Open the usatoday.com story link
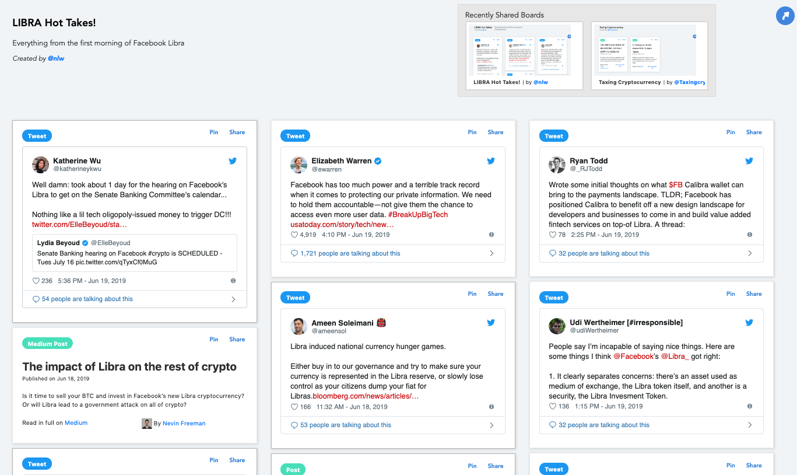 click(342, 225)
